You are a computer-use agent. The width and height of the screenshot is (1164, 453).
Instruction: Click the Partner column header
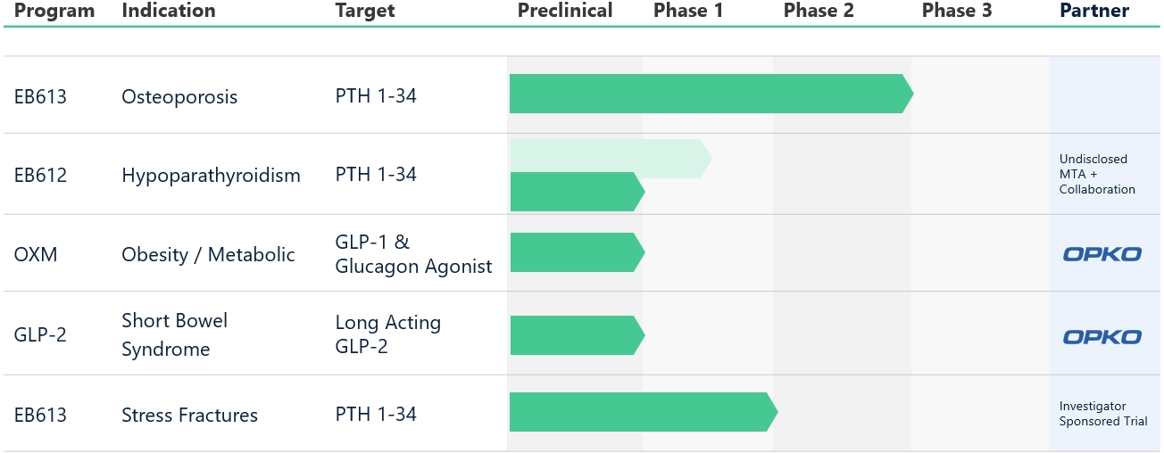tap(1094, 11)
